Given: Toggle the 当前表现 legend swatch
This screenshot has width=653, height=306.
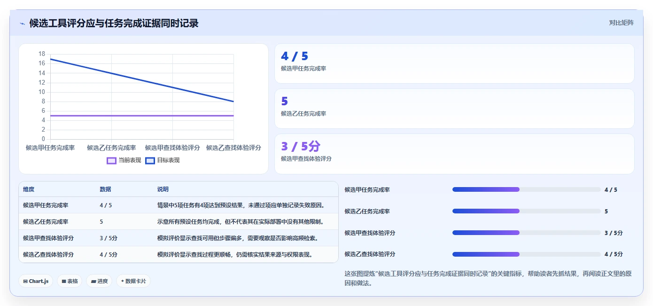Looking at the screenshot, I should pos(111,160).
